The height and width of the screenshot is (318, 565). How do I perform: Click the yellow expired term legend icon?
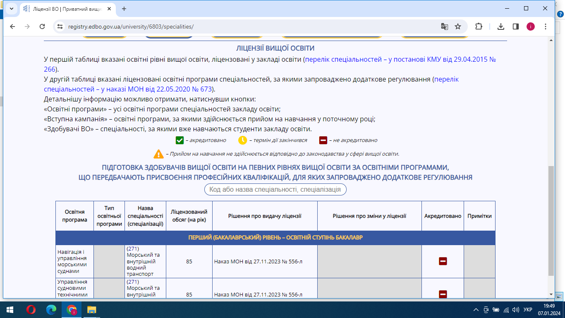coord(242,140)
